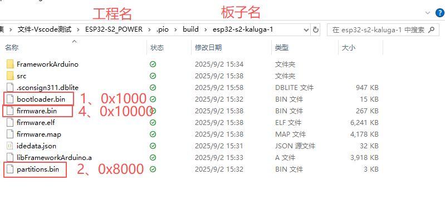Open the address bar history dropdown
This screenshot has width=445, height=220.
306,30
